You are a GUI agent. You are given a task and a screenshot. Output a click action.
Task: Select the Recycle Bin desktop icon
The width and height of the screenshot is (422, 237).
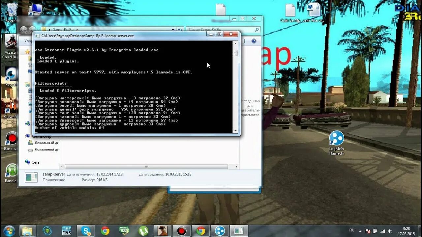[x=12, y=13]
